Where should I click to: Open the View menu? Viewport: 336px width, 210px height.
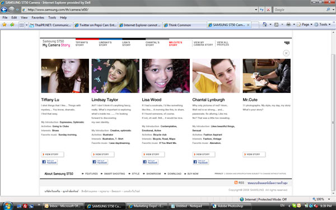(24, 17)
